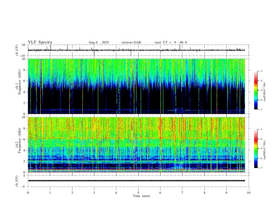Click the "-5" tick on the ch.1 colorbar

[261, 90]
